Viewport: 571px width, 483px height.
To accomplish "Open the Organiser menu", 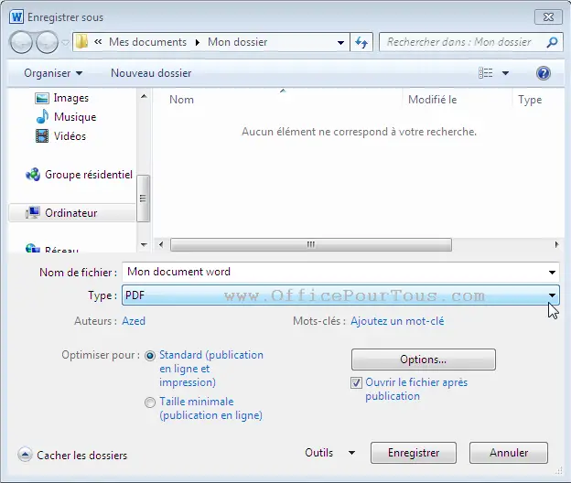I will click(53, 73).
